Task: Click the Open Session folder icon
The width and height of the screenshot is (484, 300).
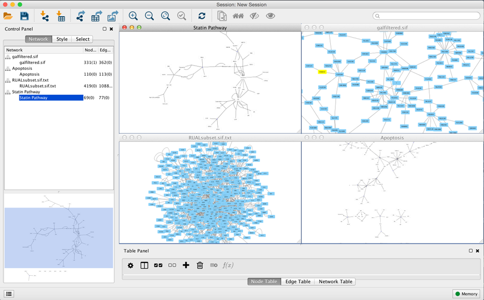Action: click(x=8, y=17)
